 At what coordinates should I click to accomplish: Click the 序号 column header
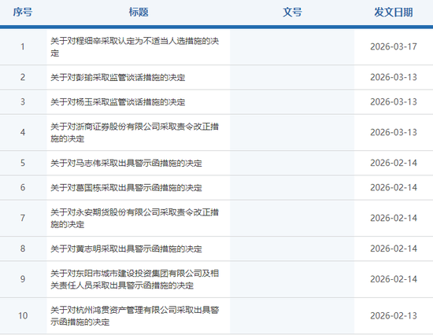(x=23, y=12)
